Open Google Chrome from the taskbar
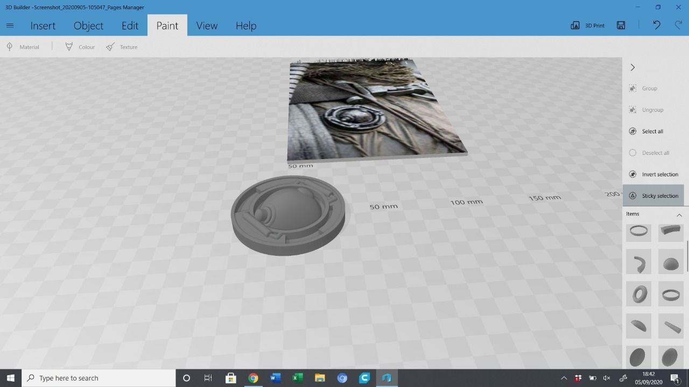Image resolution: width=689 pixels, height=387 pixels. pos(253,378)
